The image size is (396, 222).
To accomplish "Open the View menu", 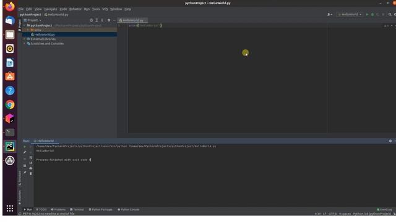I will point(38,9).
